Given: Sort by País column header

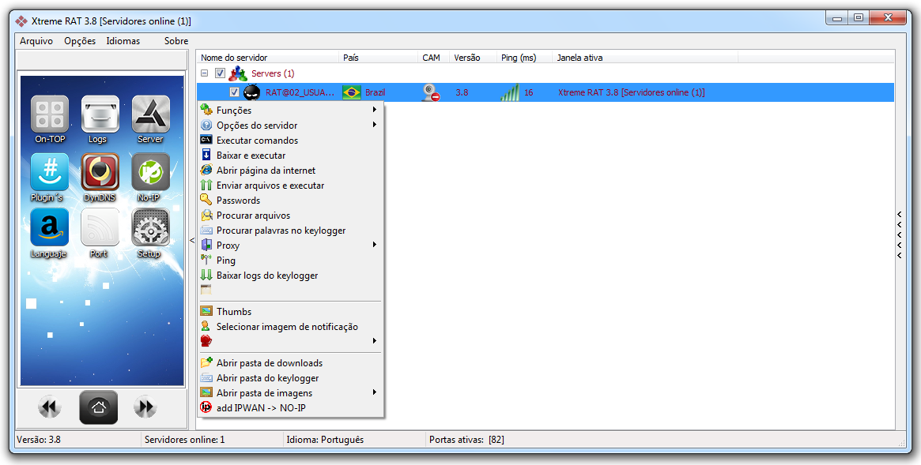Looking at the screenshot, I should pos(379,58).
